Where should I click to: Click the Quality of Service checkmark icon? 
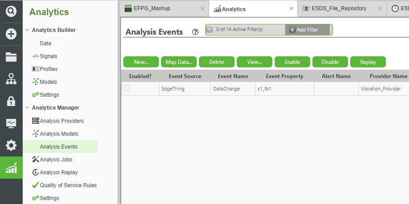(36, 185)
